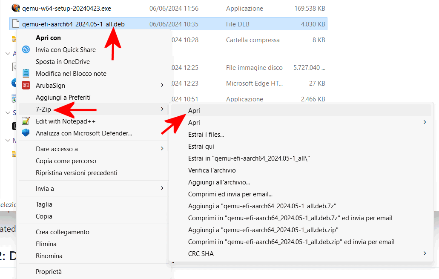
Task: Click the Quick Share icon in context menu
Action: (x=26, y=49)
